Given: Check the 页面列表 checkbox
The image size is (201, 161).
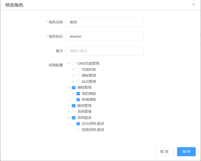Looking at the screenshot, I should click(78, 70).
